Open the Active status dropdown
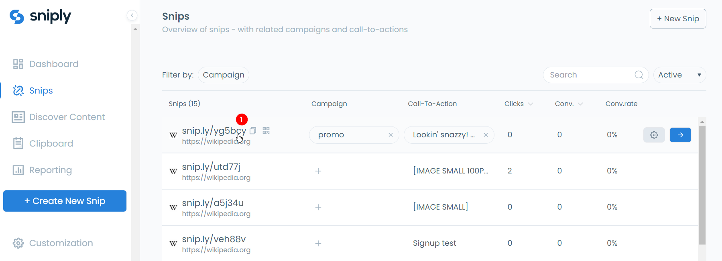This screenshot has width=722, height=261. coord(680,75)
